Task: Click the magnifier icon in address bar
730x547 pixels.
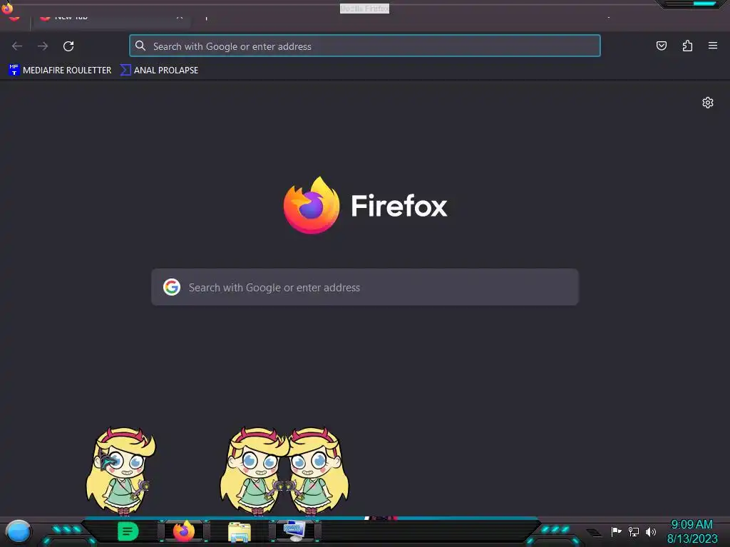Action: pyautogui.click(x=140, y=46)
